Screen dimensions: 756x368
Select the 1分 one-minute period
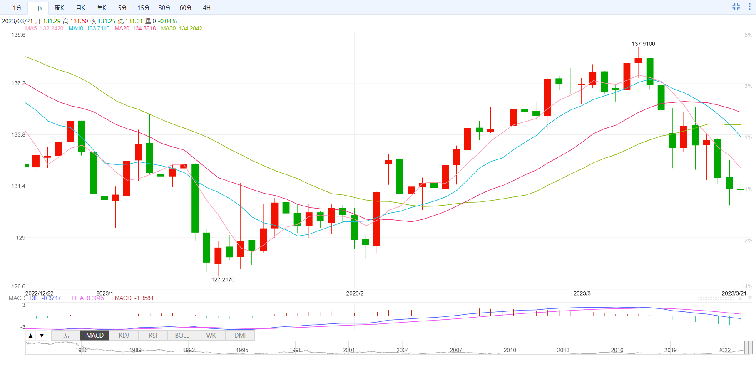pos(17,8)
